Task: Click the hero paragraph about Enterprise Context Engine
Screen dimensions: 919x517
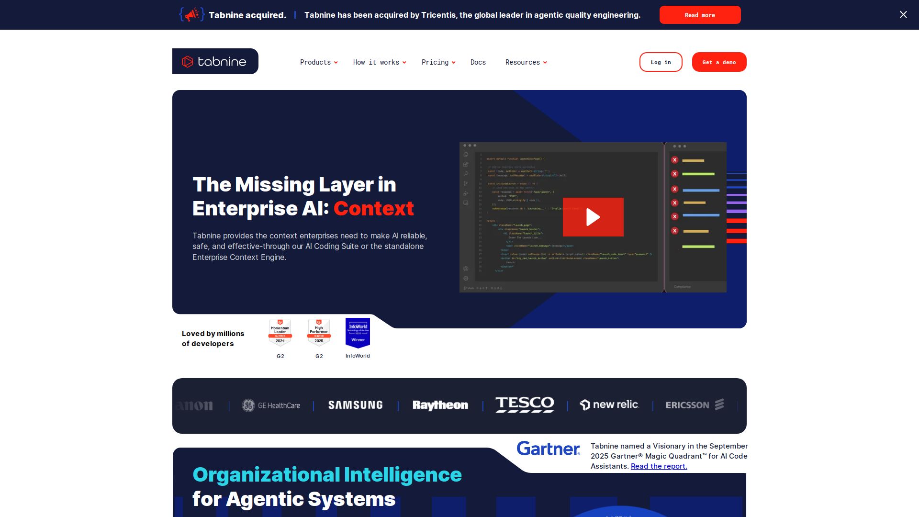Action: [310, 247]
